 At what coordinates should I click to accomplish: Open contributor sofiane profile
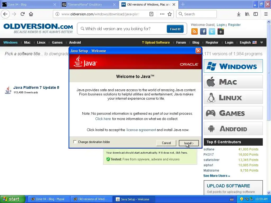coord(209,149)
